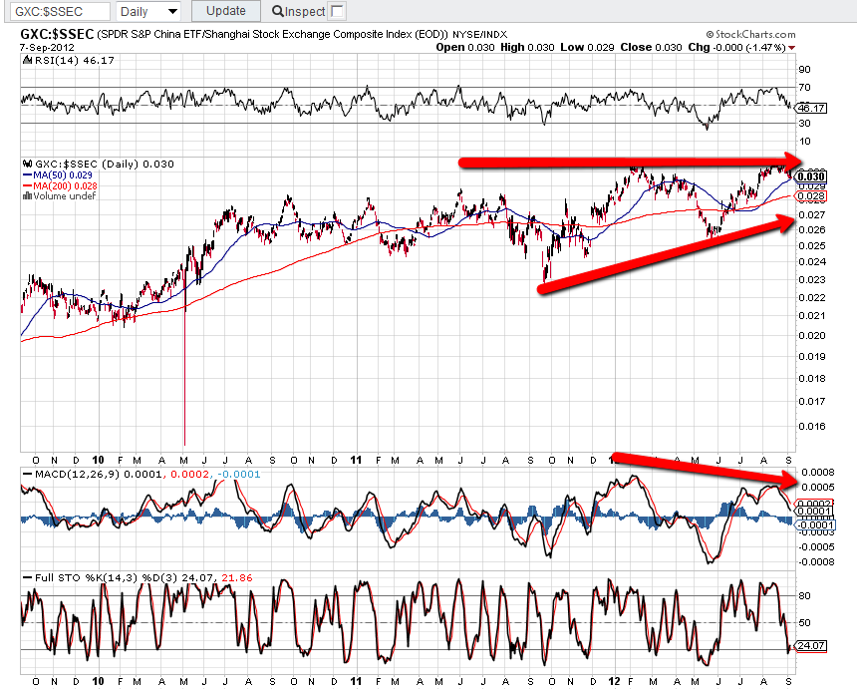Click the Open 0.030 value in header
The width and height of the screenshot is (857, 694).
pos(465,48)
